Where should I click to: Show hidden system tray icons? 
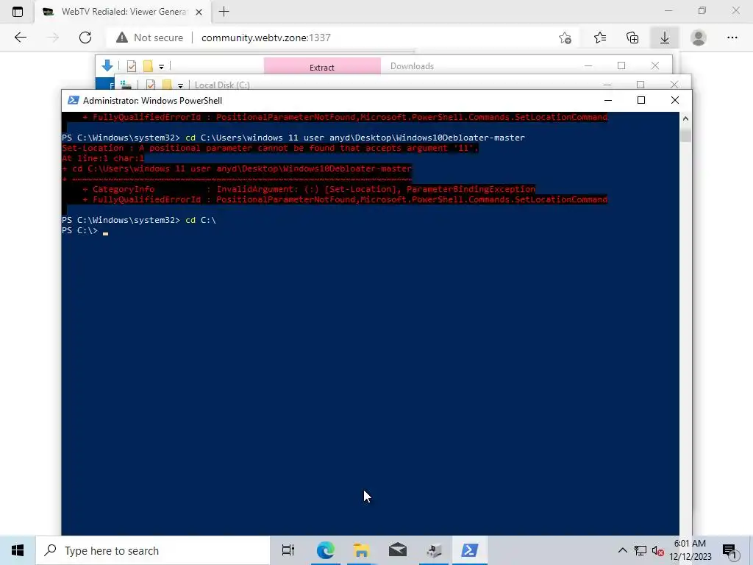(x=622, y=550)
